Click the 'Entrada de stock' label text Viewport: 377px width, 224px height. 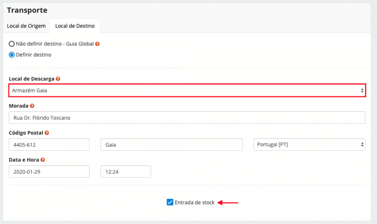point(195,202)
